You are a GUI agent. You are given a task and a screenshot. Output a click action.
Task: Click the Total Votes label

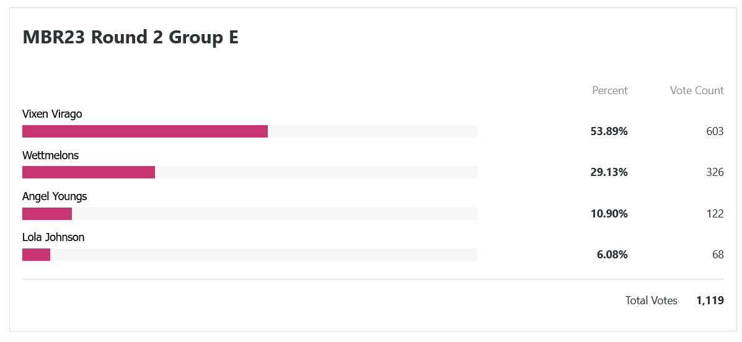point(651,300)
